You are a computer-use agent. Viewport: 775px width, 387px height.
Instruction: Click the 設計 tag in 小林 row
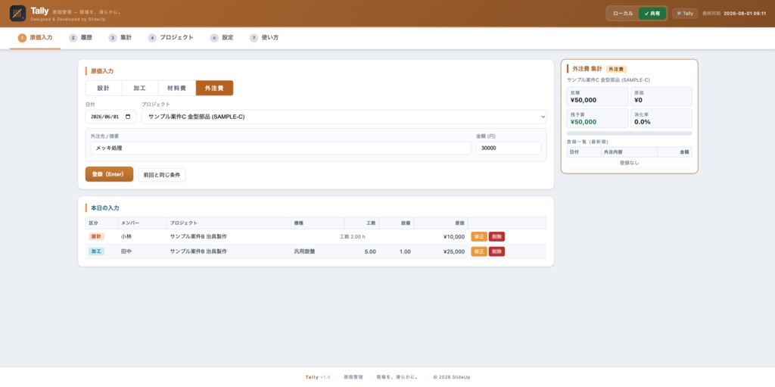(x=96, y=236)
